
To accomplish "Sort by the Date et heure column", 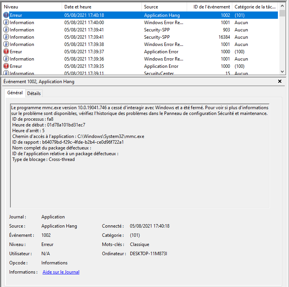I will click(x=102, y=7).
